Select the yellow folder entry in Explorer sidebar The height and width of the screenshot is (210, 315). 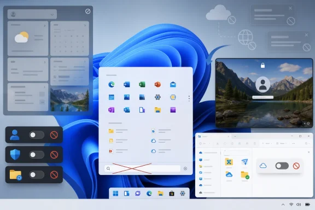coord(206,166)
